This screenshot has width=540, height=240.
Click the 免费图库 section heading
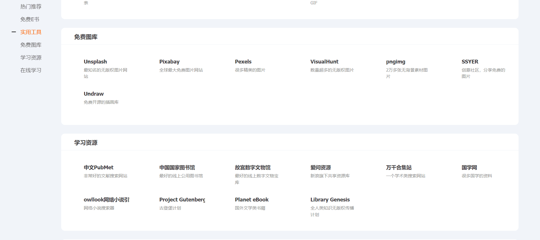[x=86, y=37]
